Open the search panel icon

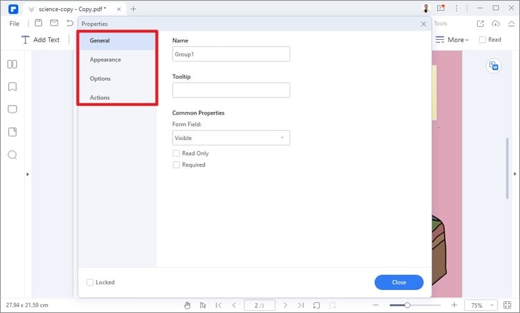click(x=12, y=155)
